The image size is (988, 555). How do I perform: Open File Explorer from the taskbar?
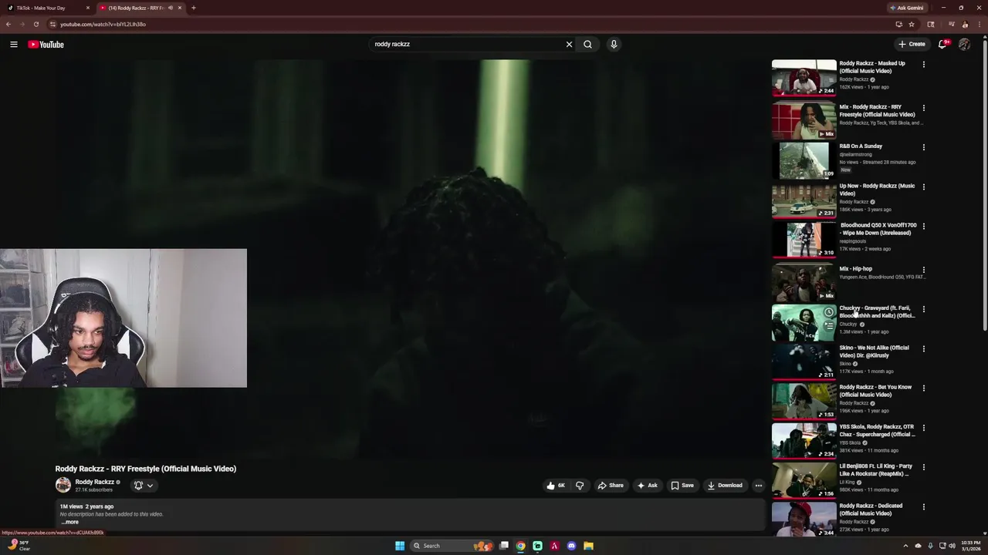pyautogui.click(x=588, y=546)
